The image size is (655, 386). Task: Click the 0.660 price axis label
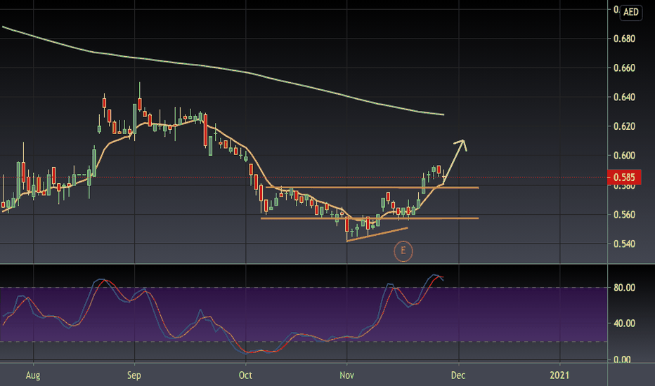tap(624, 68)
